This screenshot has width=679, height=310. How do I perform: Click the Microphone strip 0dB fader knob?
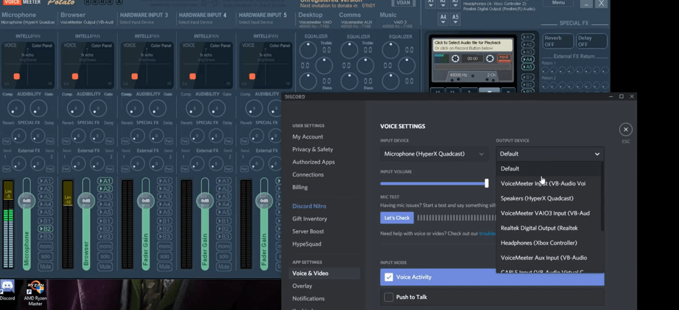click(27, 201)
